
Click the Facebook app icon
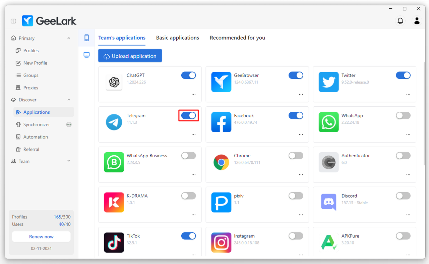[221, 122]
